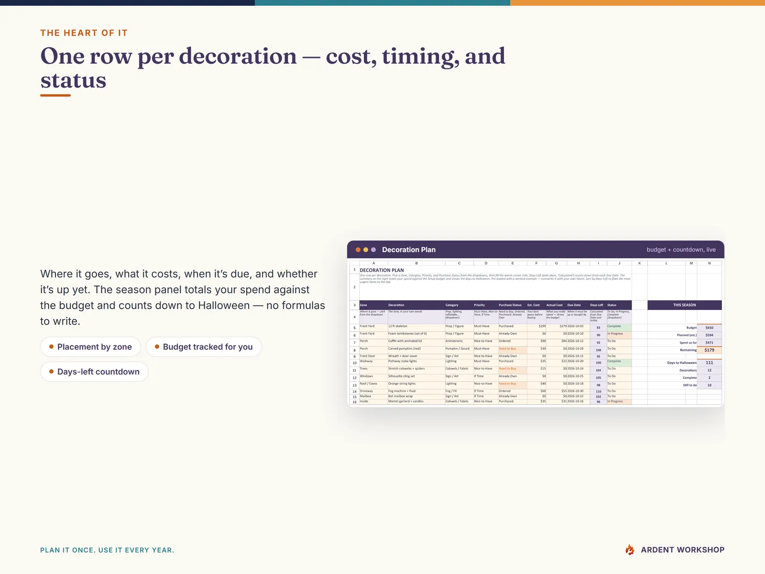Select column N header in the spreadsheet
Screen dimensions: 765x574
pyautogui.click(x=709, y=263)
